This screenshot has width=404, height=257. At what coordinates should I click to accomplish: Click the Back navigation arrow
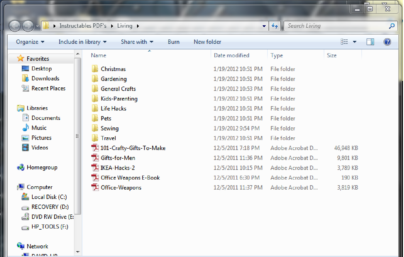tap(15, 26)
